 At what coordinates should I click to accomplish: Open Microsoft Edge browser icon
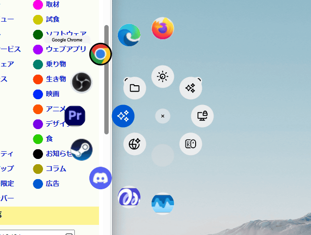[x=129, y=35]
